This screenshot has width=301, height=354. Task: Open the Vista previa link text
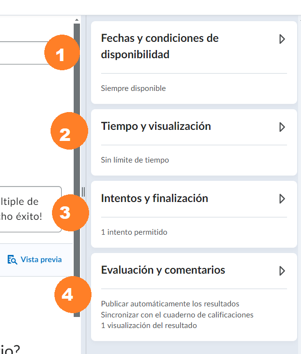(41, 260)
